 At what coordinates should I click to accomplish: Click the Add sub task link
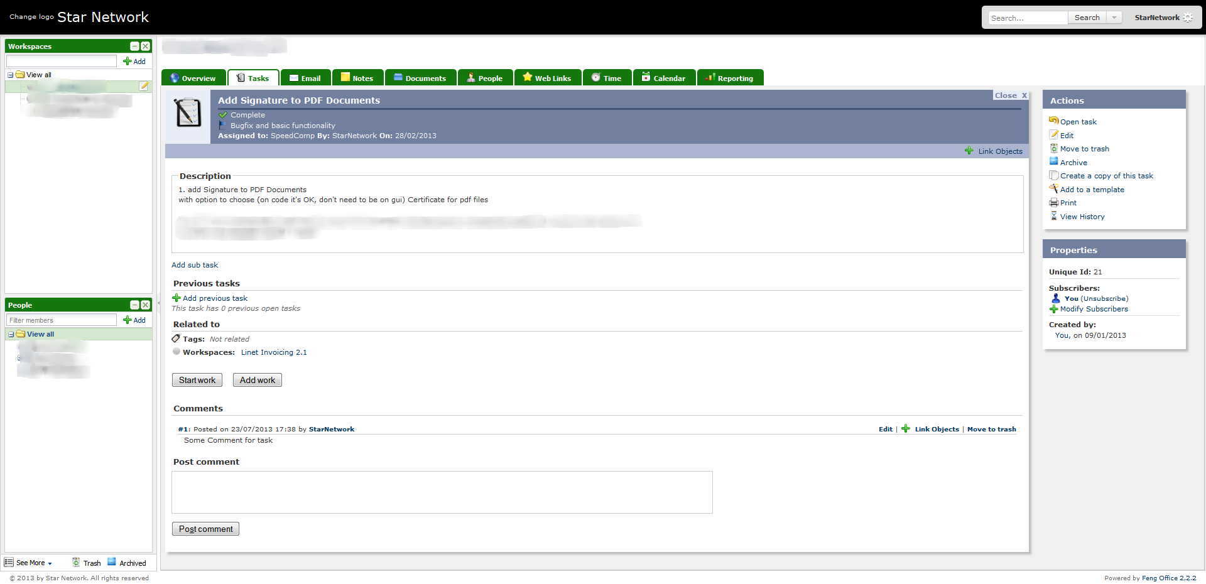(x=195, y=265)
